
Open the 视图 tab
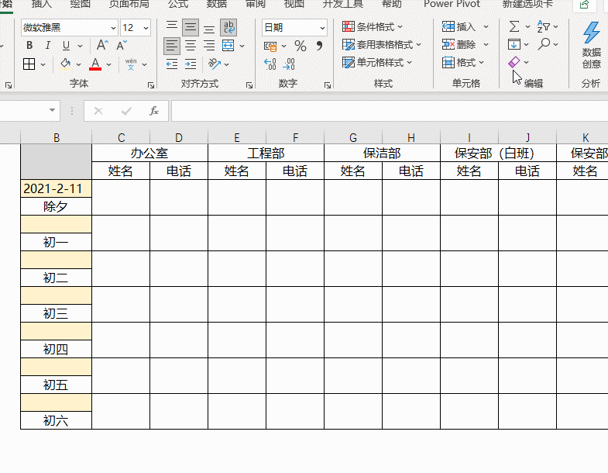[294, 5]
